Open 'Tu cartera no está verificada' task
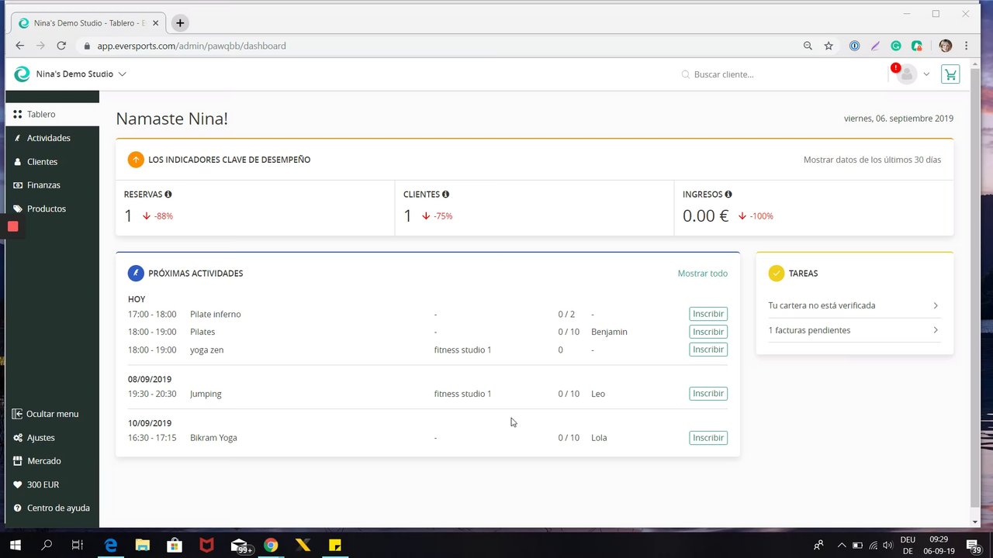The height and width of the screenshot is (558, 993). 854,305
